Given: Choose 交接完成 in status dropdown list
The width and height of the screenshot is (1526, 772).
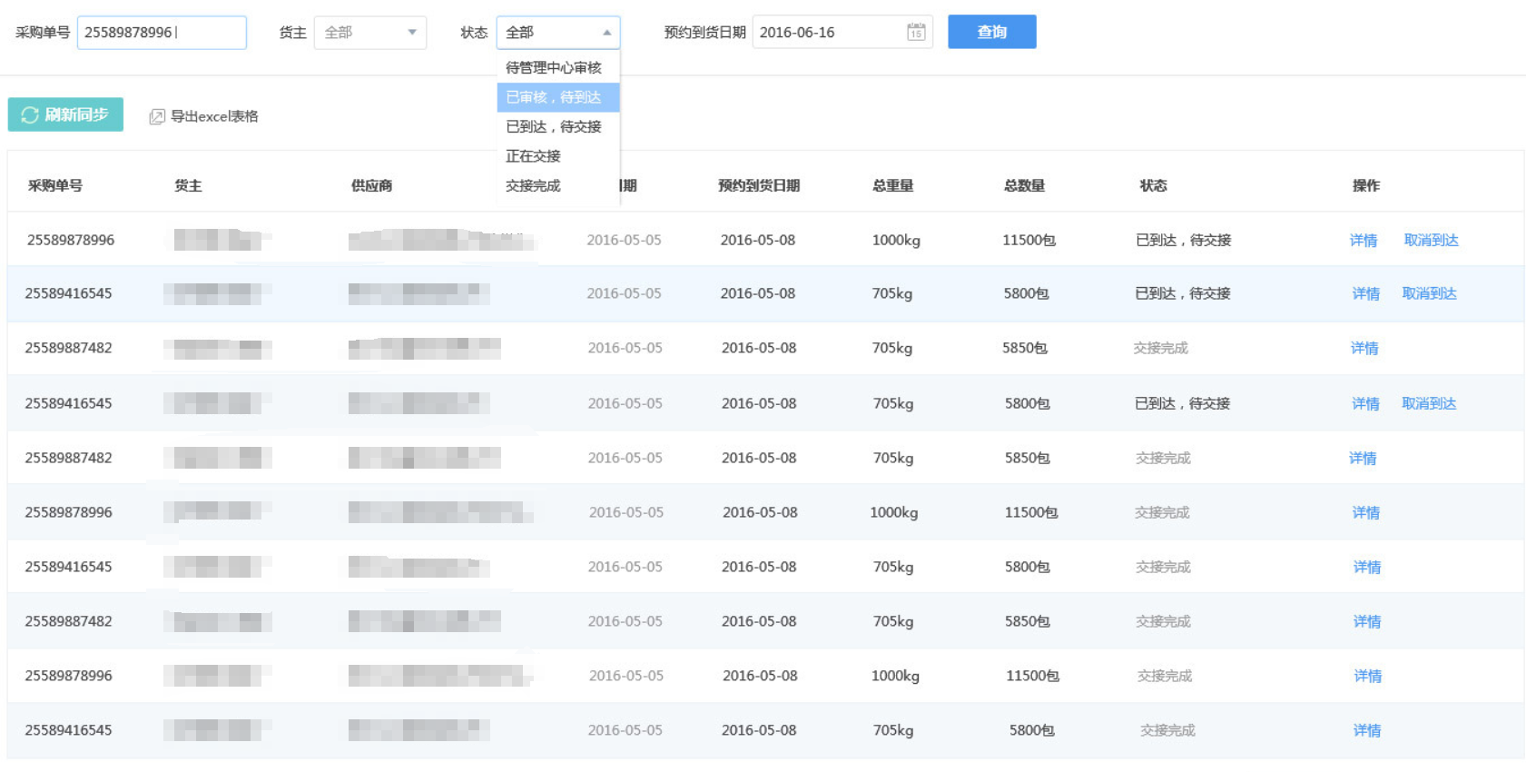Looking at the screenshot, I should pos(558,185).
